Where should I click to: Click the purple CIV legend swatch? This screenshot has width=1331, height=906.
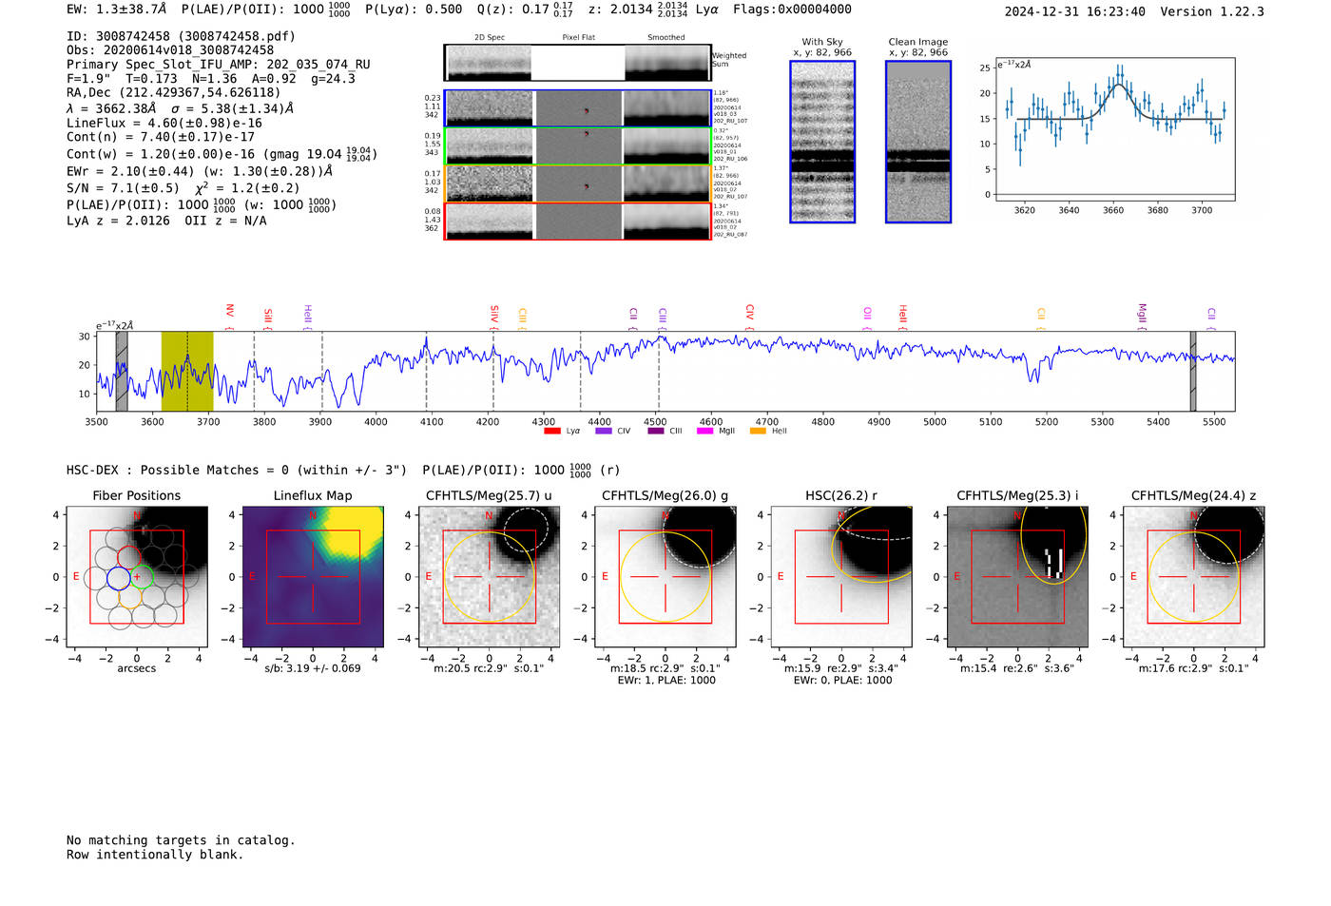click(603, 431)
